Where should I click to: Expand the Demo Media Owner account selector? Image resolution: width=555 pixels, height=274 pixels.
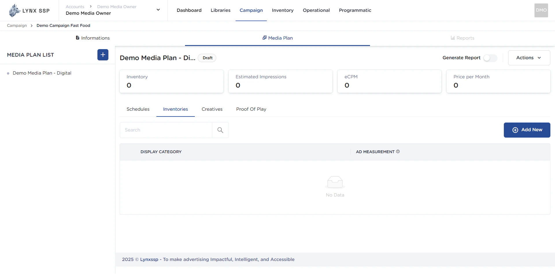(x=158, y=10)
